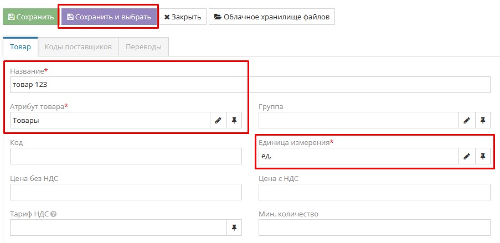
Task: Click pin icon next to Группа field
Action: pyautogui.click(x=483, y=121)
